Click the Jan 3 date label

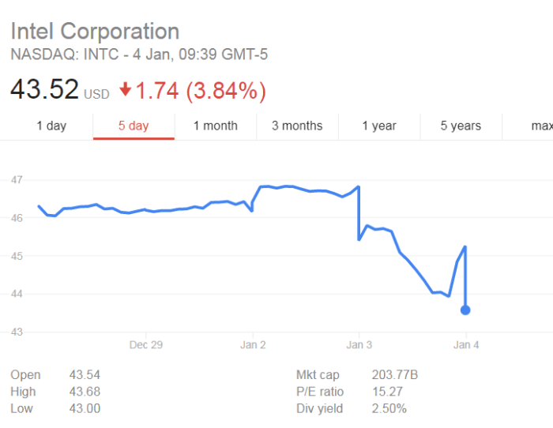[x=359, y=345]
